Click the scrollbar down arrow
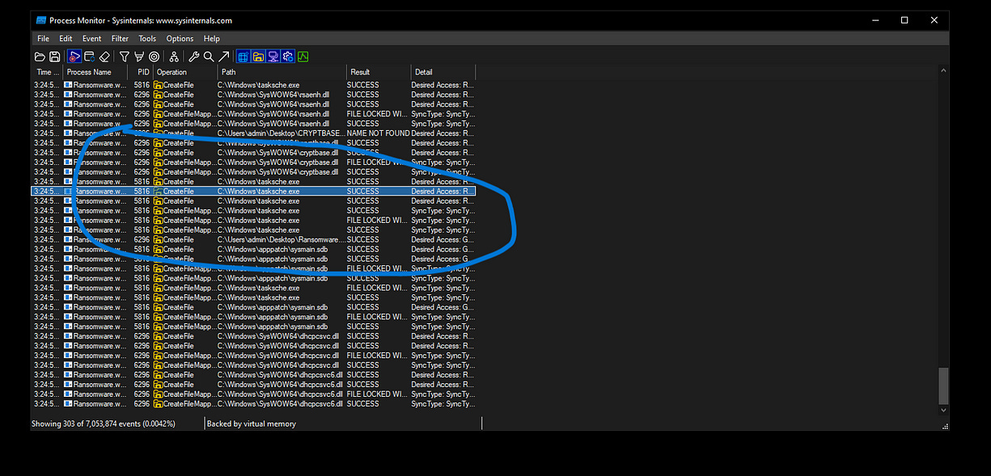 point(943,411)
